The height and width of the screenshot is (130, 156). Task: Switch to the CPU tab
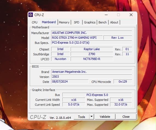(35, 22)
